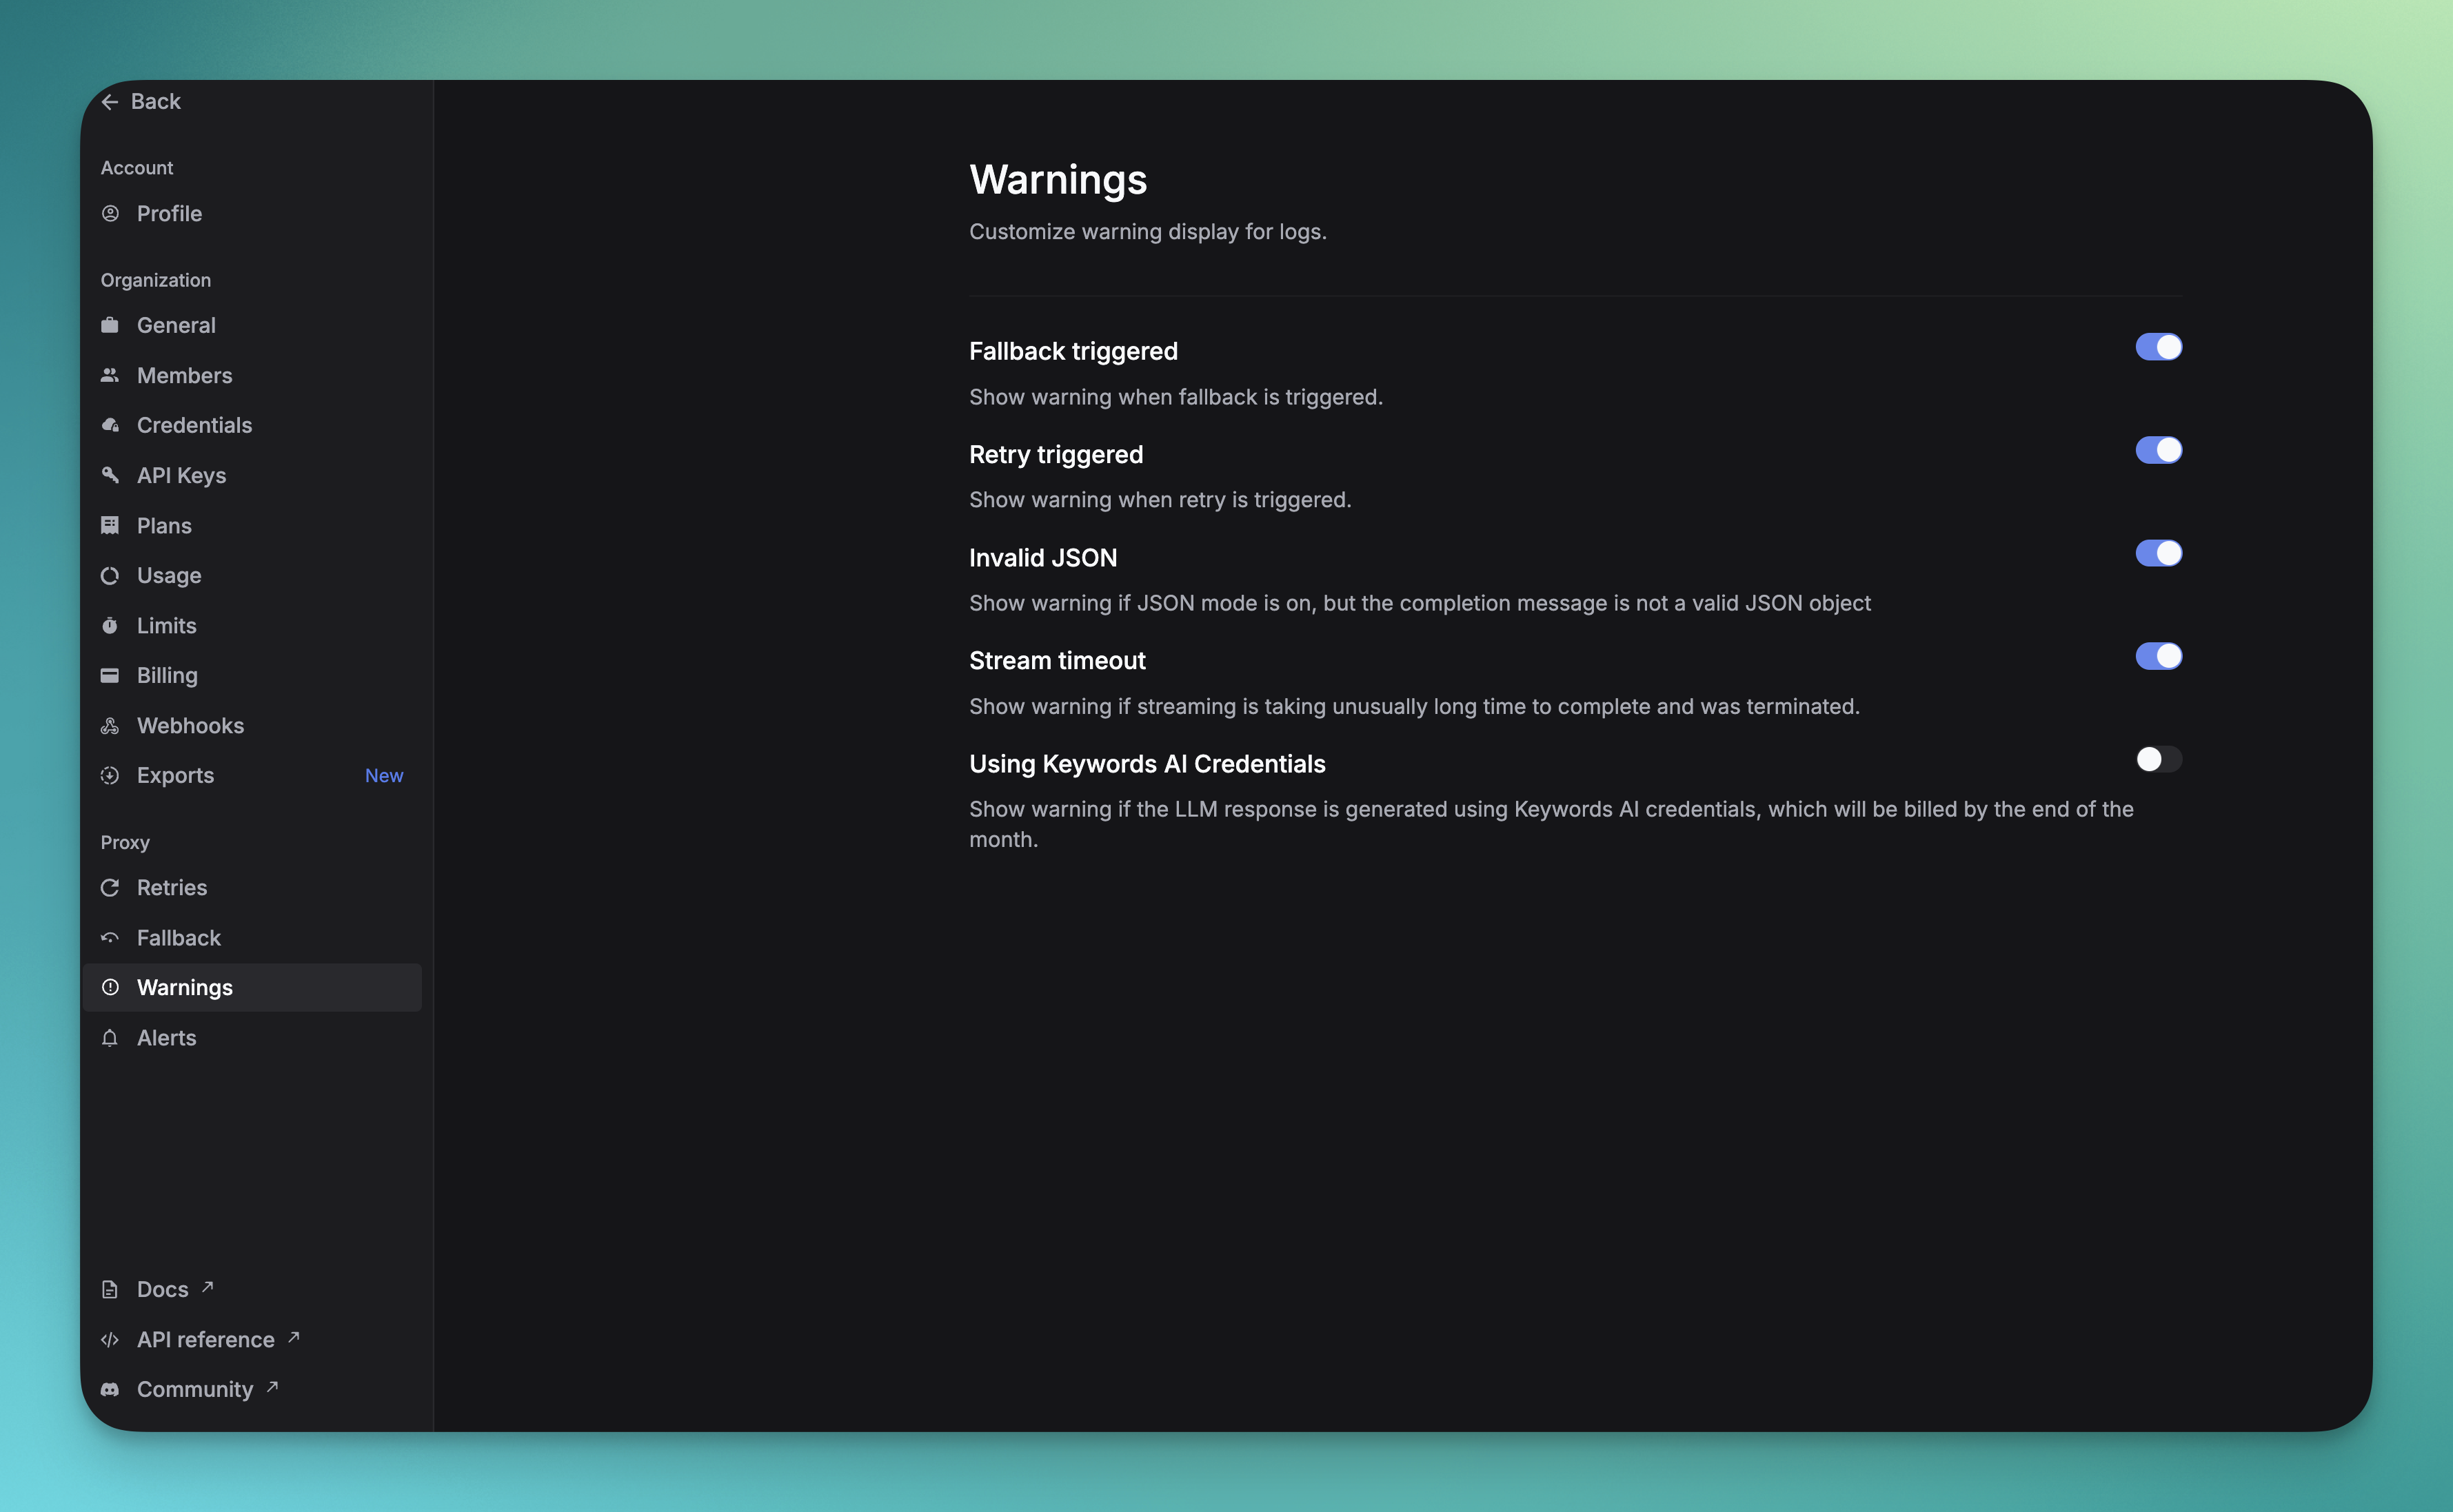This screenshot has width=2453, height=1512.
Task: Click "Show warning when fallback is triggered." text
Action: pos(1175,396)
